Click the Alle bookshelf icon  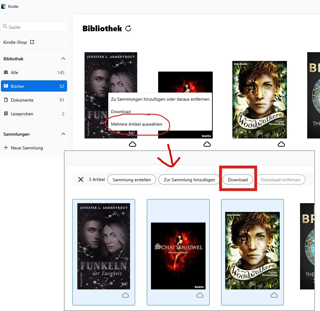pyautogui.click(x=6, y=73)
